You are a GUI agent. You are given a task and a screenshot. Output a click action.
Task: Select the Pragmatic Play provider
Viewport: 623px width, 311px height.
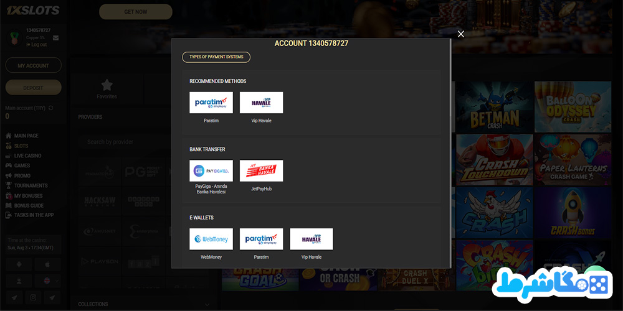tap(100, 172)
